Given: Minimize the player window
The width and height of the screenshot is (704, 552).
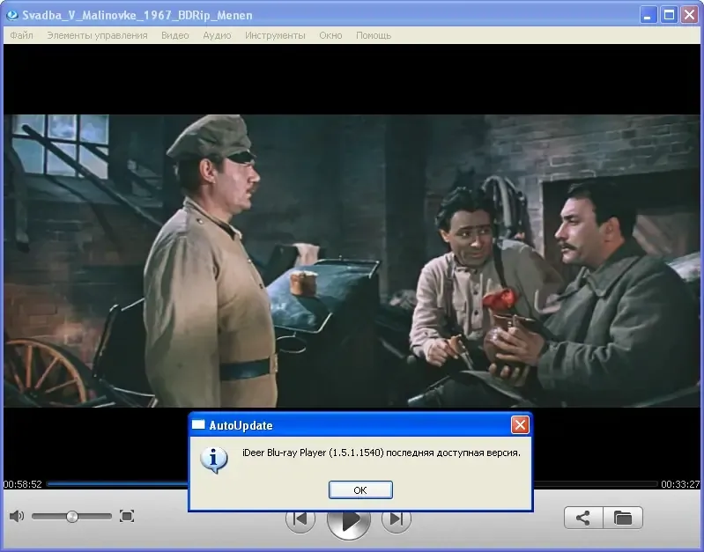Looking at the screenshot, I should (x=648, y=15).
